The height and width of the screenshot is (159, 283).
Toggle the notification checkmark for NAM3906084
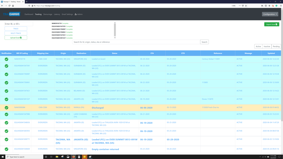(x=6, y=108)
